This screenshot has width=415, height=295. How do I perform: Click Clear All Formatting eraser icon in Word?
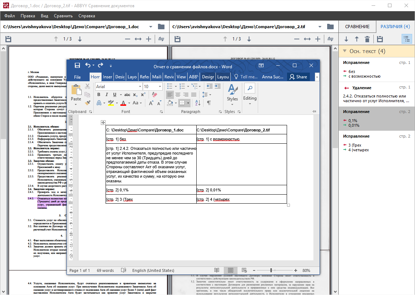click(x=155, y=95)
